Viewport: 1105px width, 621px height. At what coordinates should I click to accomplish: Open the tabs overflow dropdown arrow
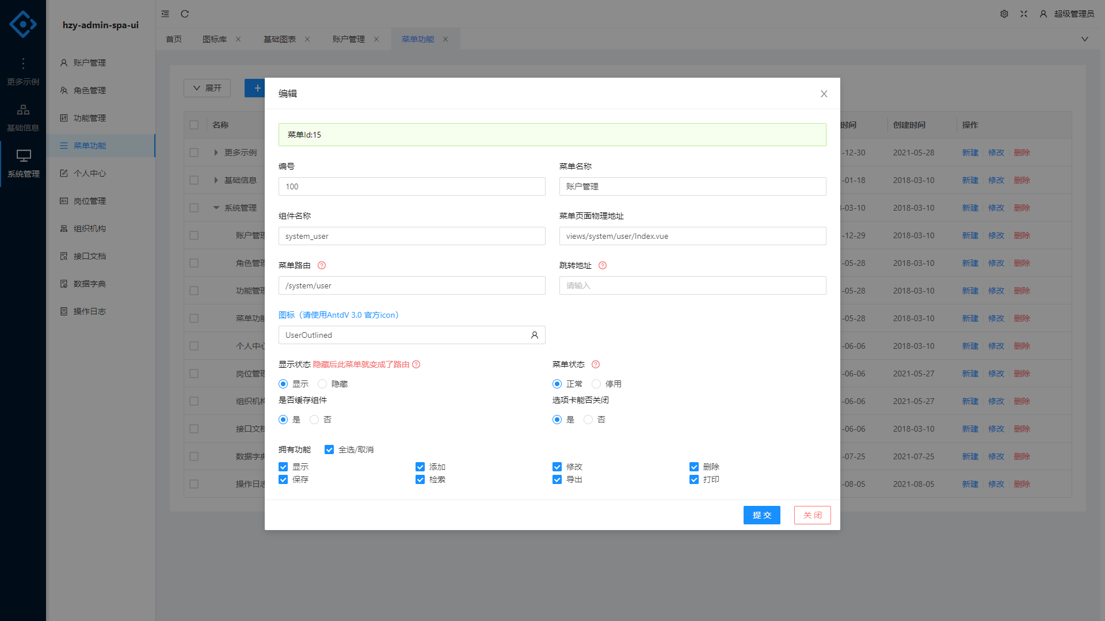click(x=1084, y=39)
